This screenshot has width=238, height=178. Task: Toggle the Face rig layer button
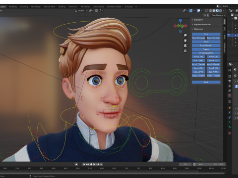206,34
